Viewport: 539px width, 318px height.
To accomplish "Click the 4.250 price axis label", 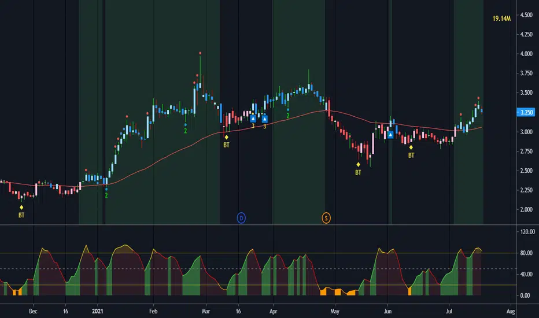I will (x=526, y=34).
